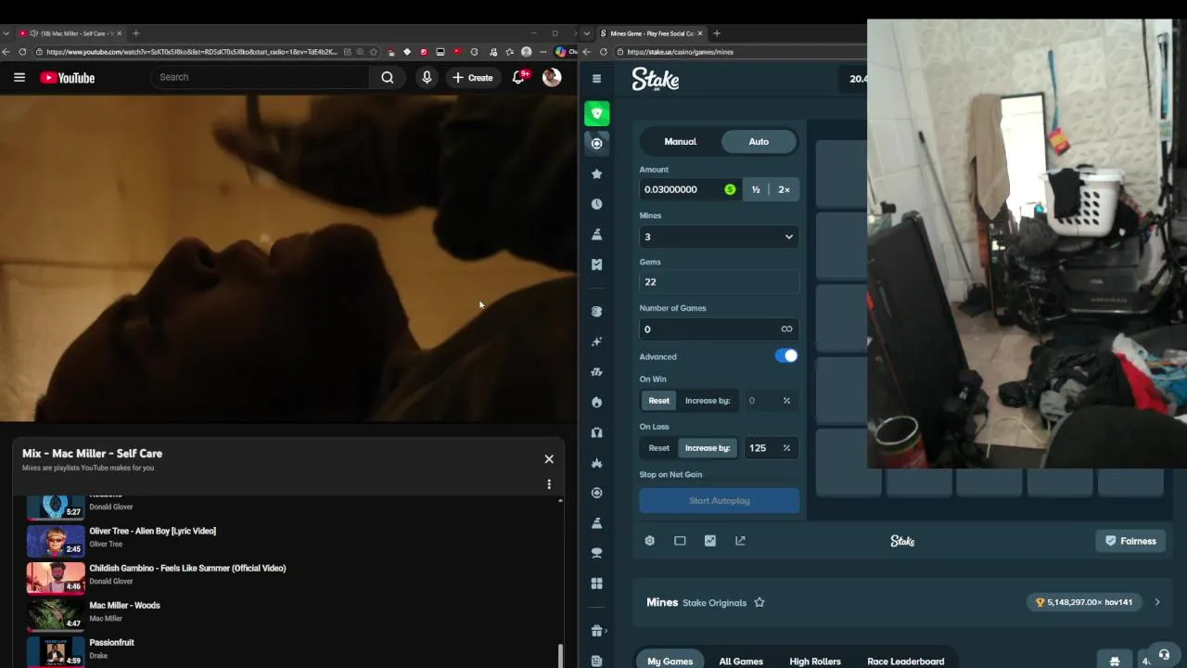
Task: Open game settings gear icon
Action: pos(650,541)
